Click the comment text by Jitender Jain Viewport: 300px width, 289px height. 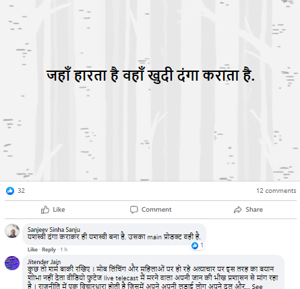coord(153,278)
